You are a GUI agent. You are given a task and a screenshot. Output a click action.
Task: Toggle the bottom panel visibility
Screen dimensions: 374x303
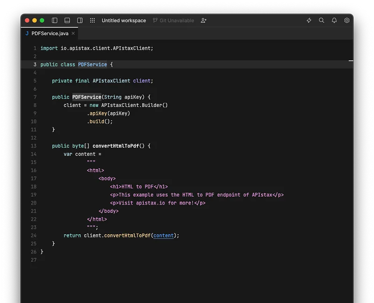67,20
